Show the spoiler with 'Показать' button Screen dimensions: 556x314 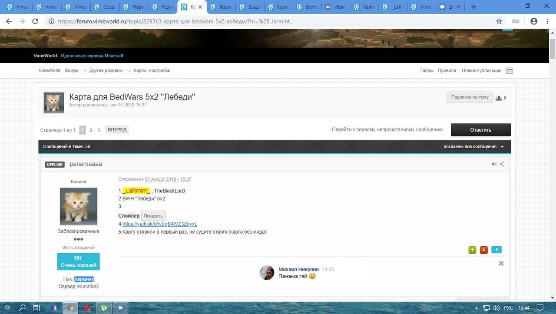tap(153, 216)
